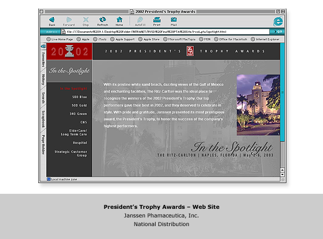Open Microsoft MacTopia favorite link
323x239 pixels.
tap(179, 39)
